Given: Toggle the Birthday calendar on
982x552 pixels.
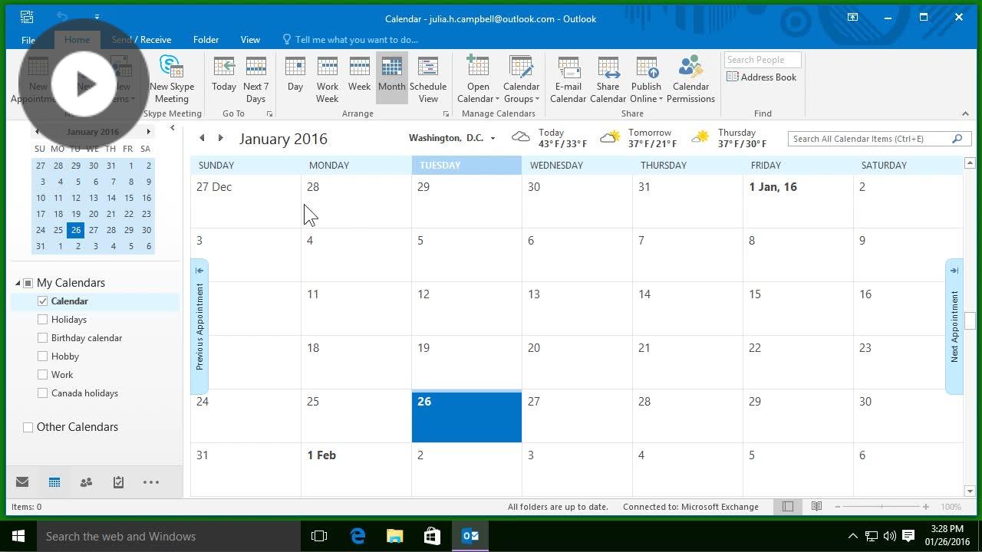Looking at the screenshot, I should [x=42, y=337].
